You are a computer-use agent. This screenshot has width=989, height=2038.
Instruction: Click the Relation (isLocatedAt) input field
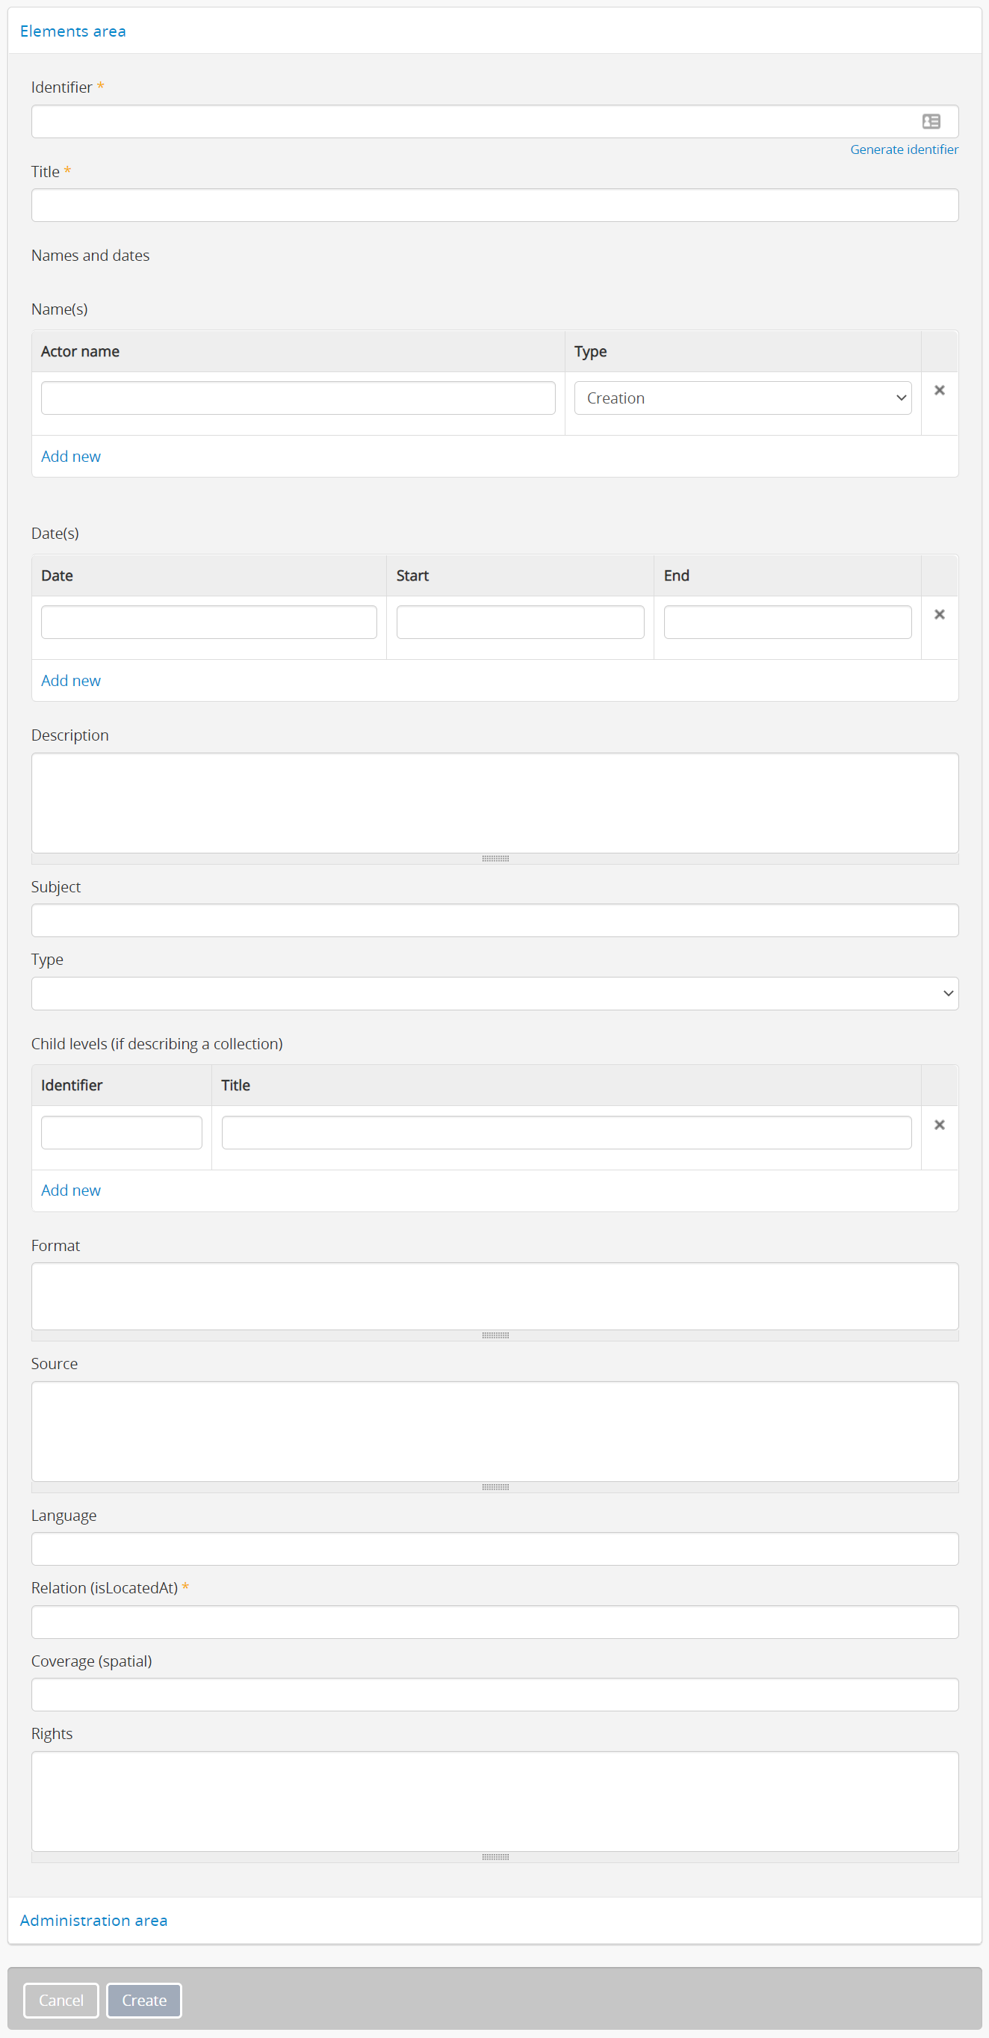495,1622
